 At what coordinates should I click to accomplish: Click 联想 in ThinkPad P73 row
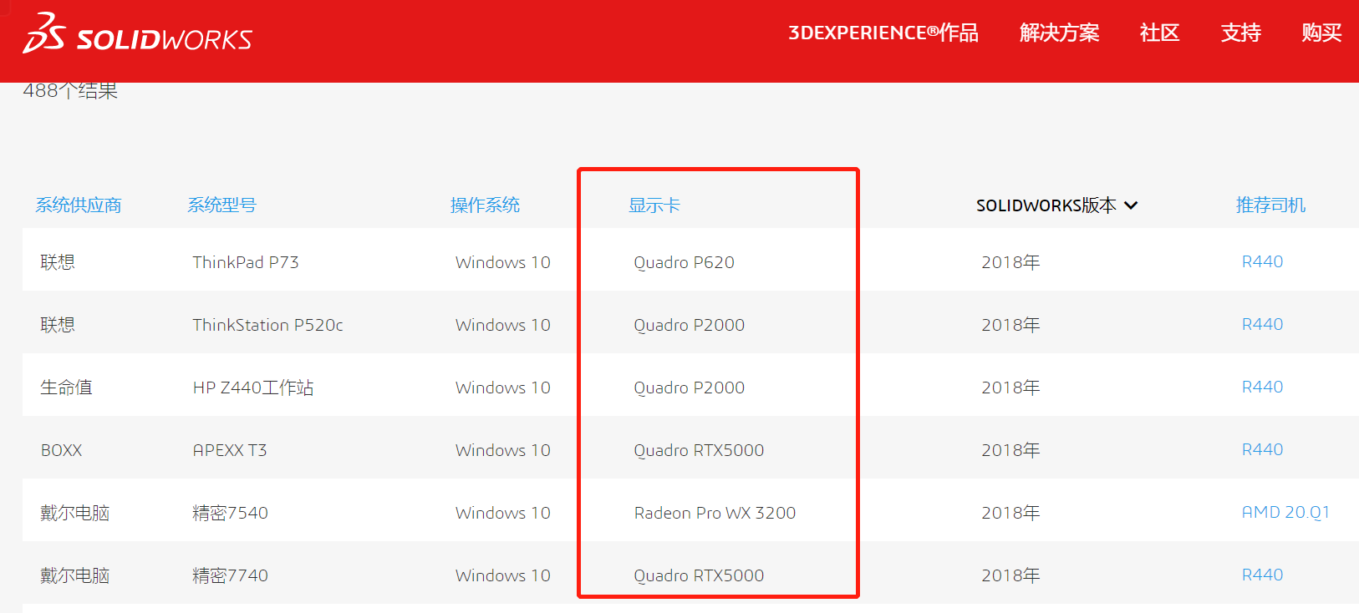[58, 262]
